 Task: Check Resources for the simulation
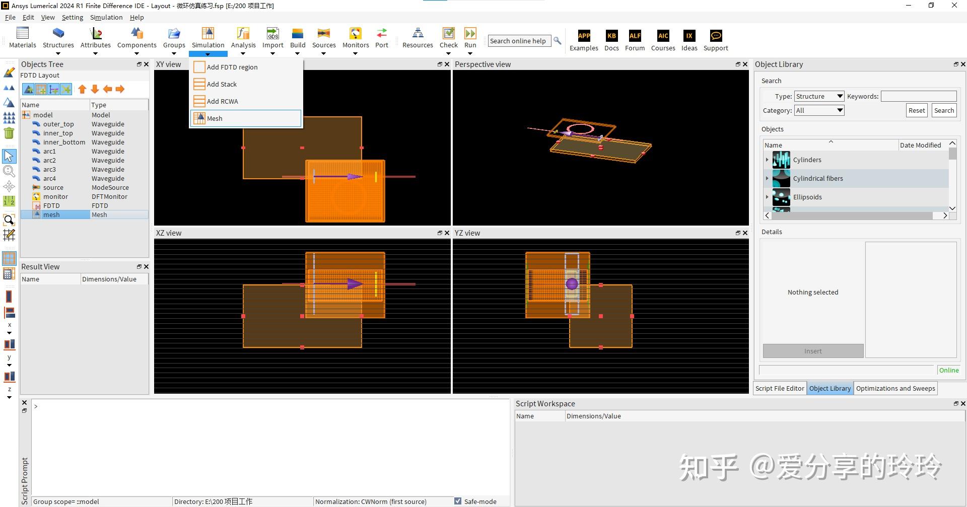click(x=418, y=38)
